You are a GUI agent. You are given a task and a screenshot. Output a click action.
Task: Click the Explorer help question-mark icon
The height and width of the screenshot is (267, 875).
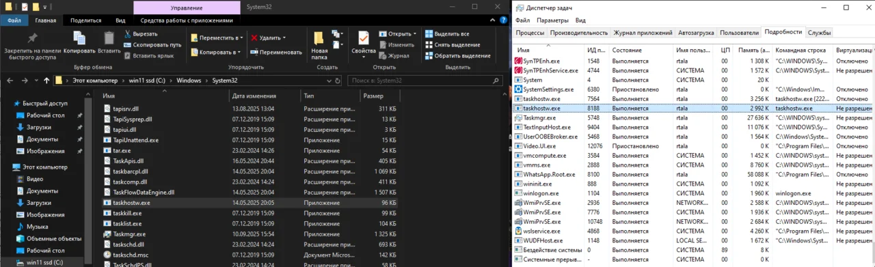pyautogui.click(x=504, y=20)
